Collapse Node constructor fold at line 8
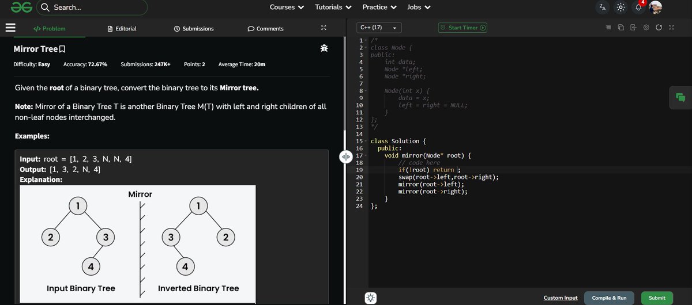 tap(366, 91)
